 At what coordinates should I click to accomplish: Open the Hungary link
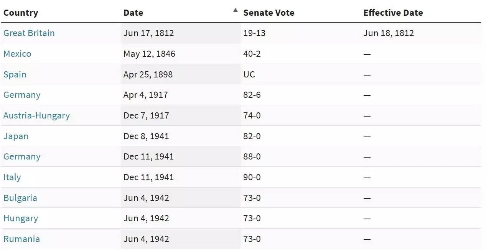21,218
